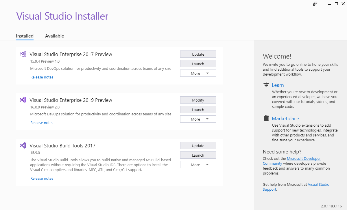Click the Visual Studio Enterprise 2019 Preview product icon

point(23,100)
